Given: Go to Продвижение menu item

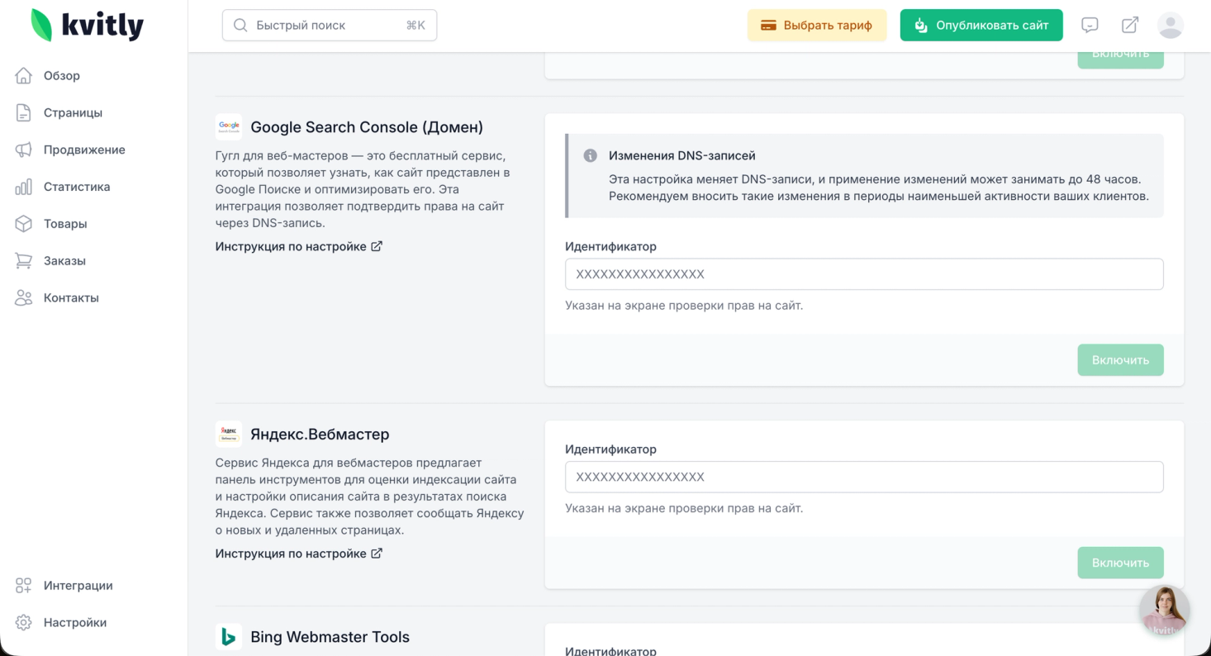Looking at the screenshot, I should [x=84, y=150].
